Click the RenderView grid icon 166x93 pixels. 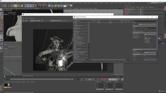pos(65,21)
